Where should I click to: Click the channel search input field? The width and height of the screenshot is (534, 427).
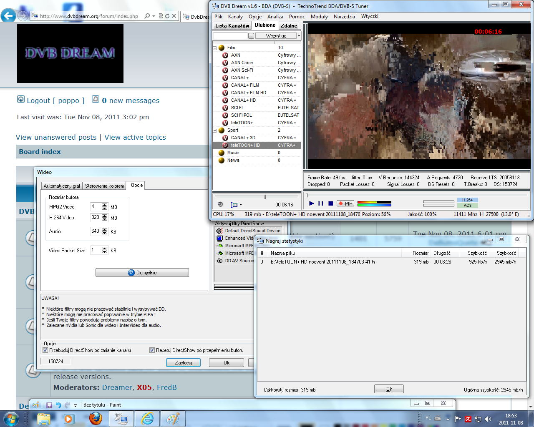pyautogui.click(x=230, y=36)
